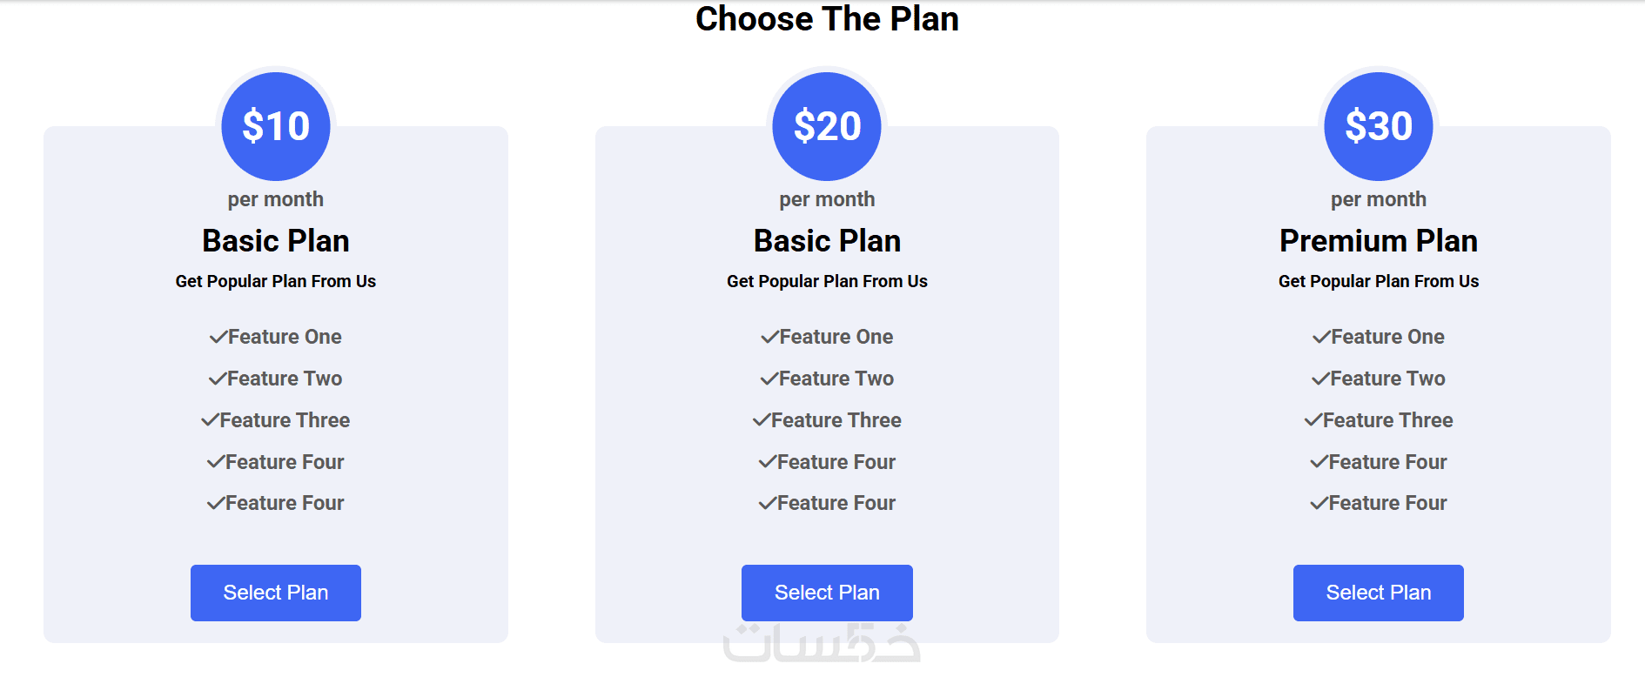Viewport: 1645px width, 677px height.
Task: Click the $30 price badge circle
Action: pyautogui.click(x=1379, y=126)
